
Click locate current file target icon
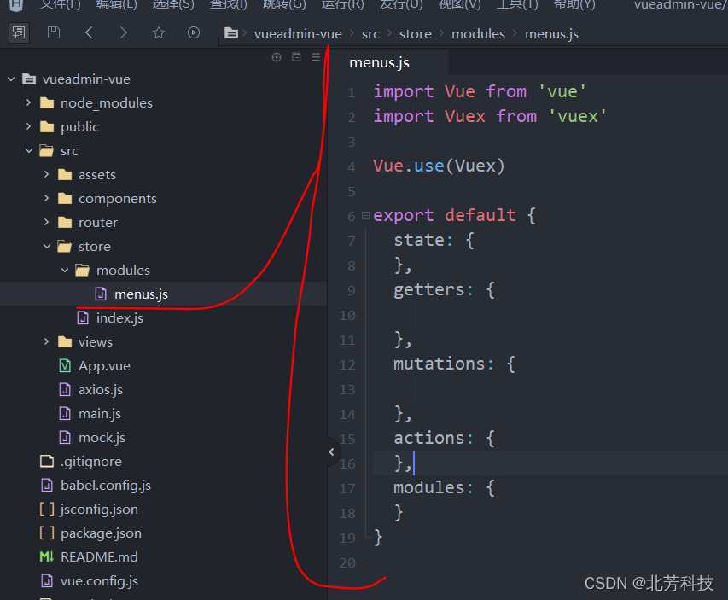click(x=277, y=57)
